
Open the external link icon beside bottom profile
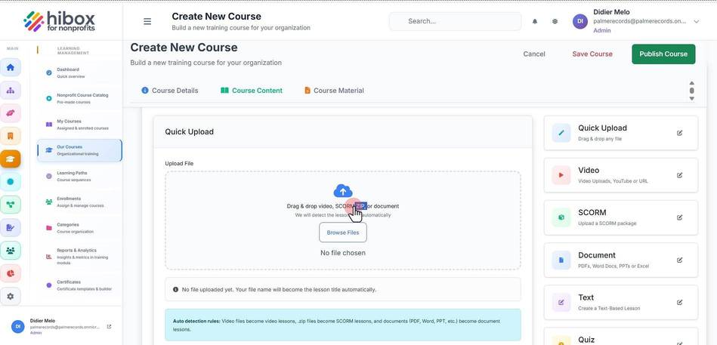coord(109,327)
